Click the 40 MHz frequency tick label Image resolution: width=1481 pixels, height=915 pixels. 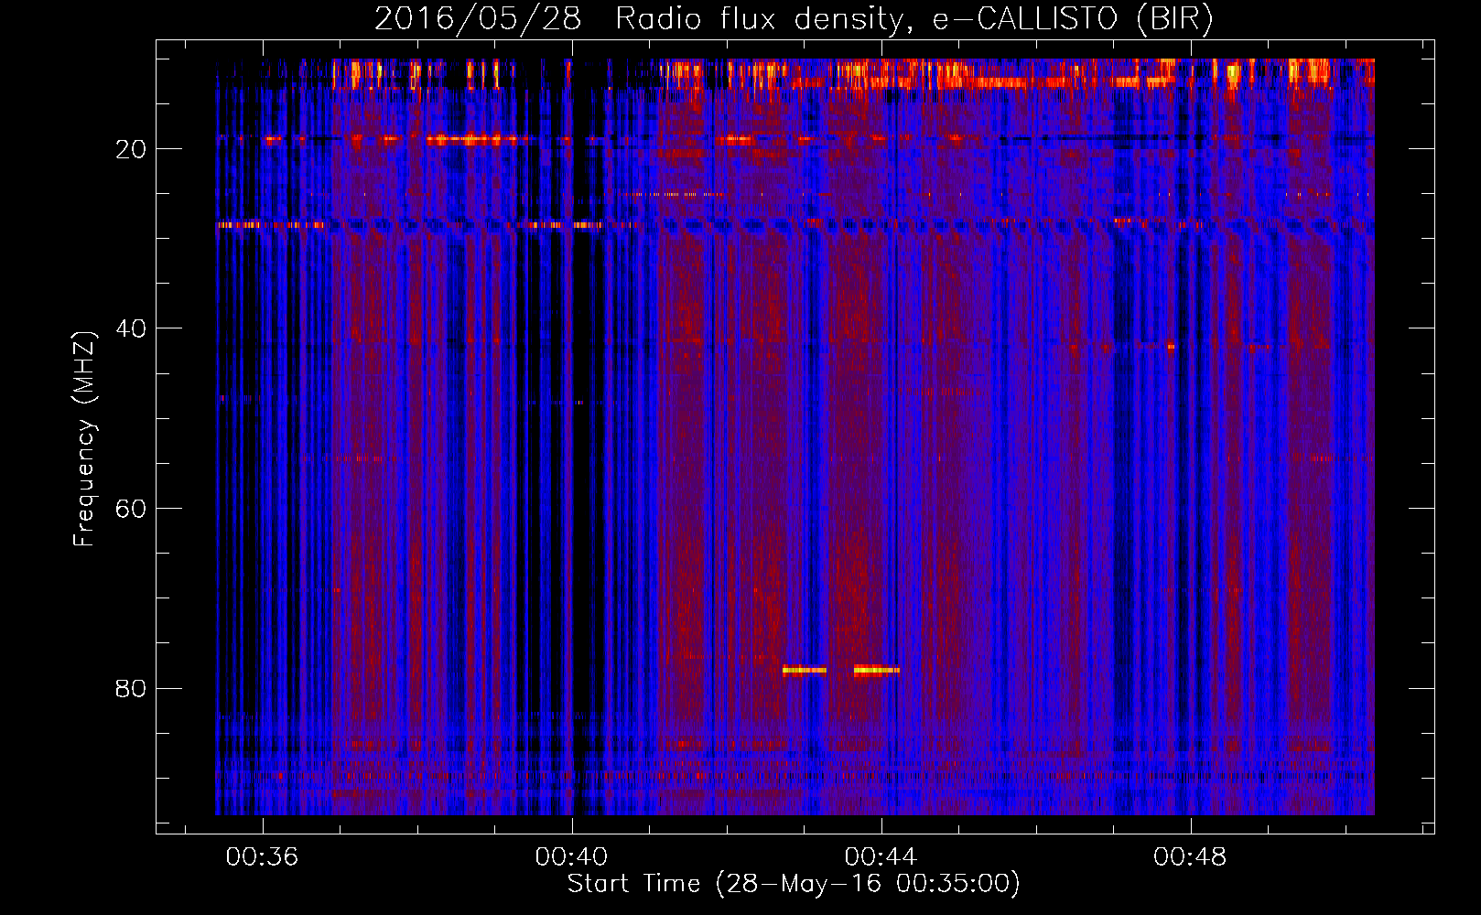(132, 328)
